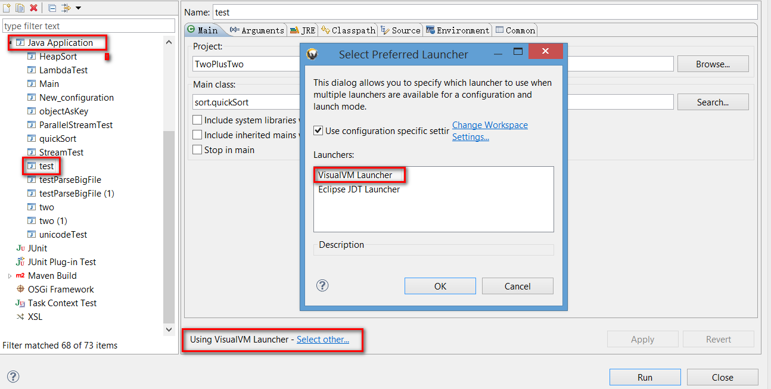Select the StreamTest configuration icon

tap(32, 153)
